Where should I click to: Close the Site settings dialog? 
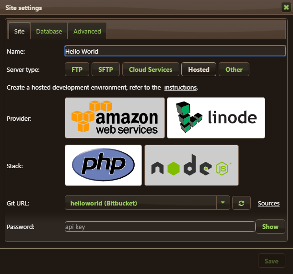pos(286,8)
